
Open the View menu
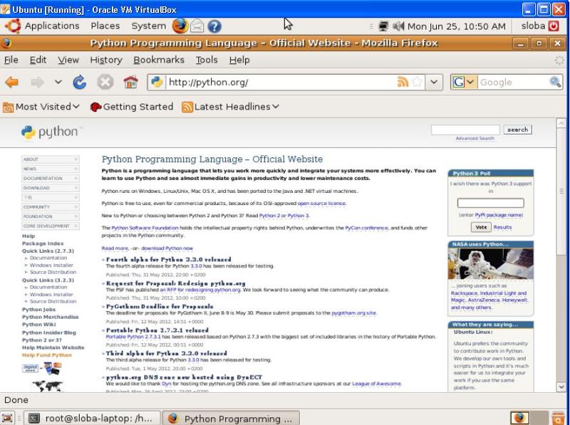[x=68, y=60]
